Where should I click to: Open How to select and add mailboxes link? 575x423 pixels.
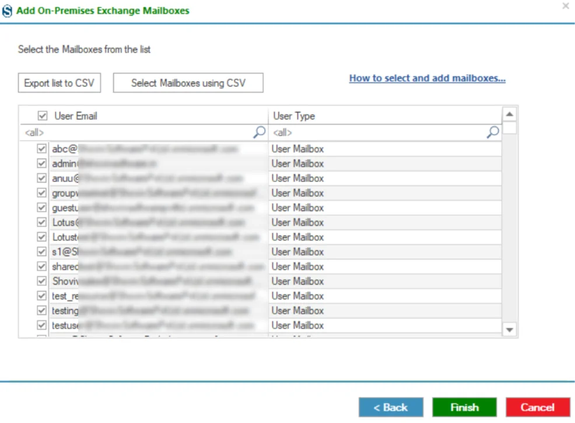tap(427, 78)
